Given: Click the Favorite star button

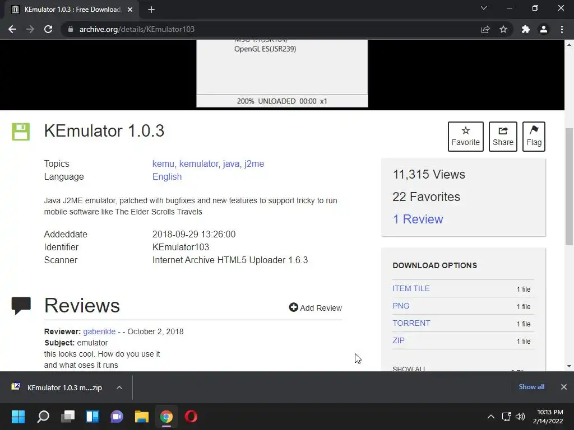Looking at the screenshot, I should [x=466, y=137].
